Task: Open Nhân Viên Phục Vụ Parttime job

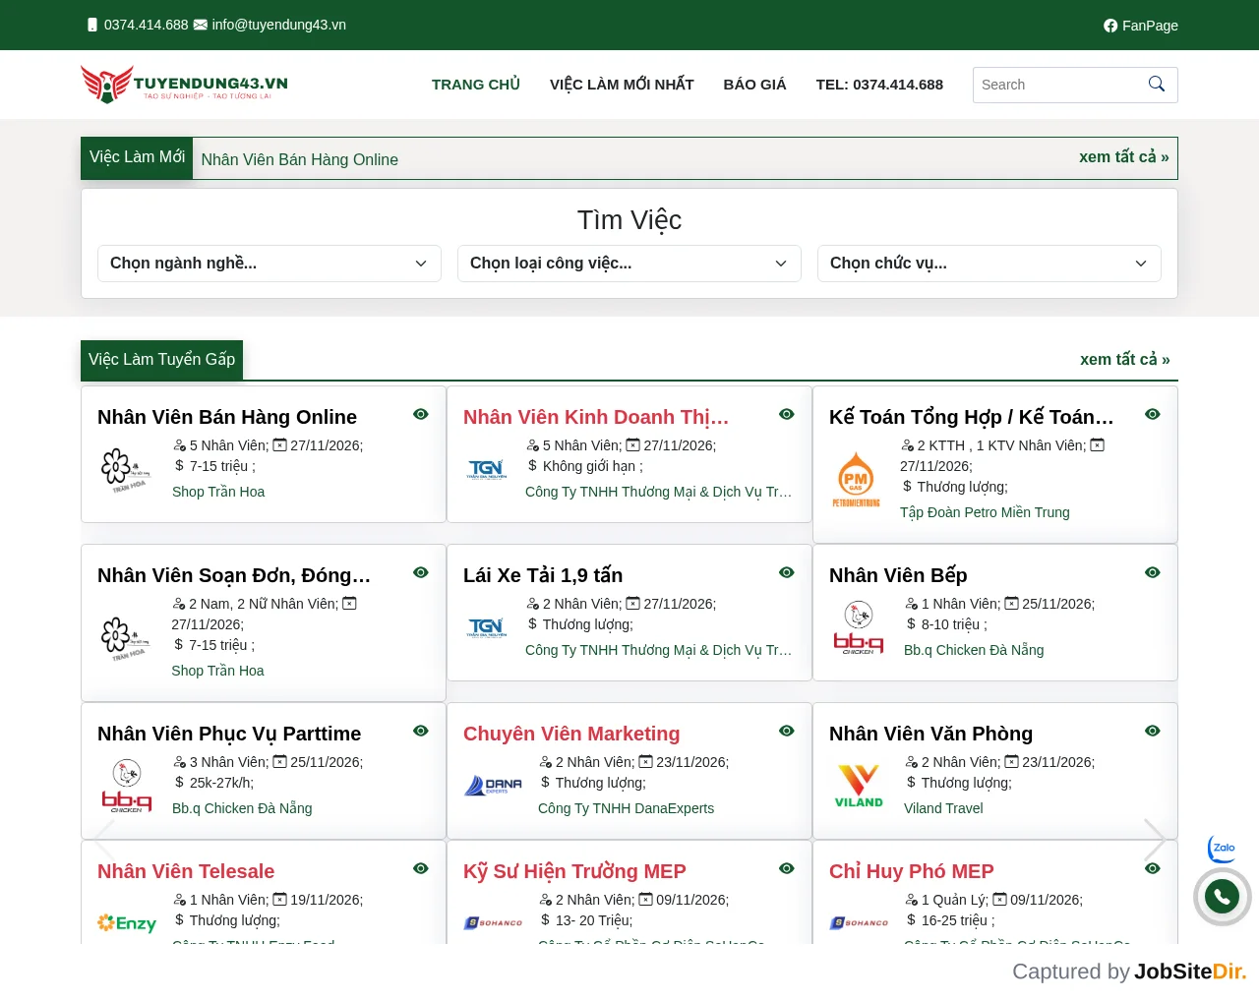Action: [229, 734]
